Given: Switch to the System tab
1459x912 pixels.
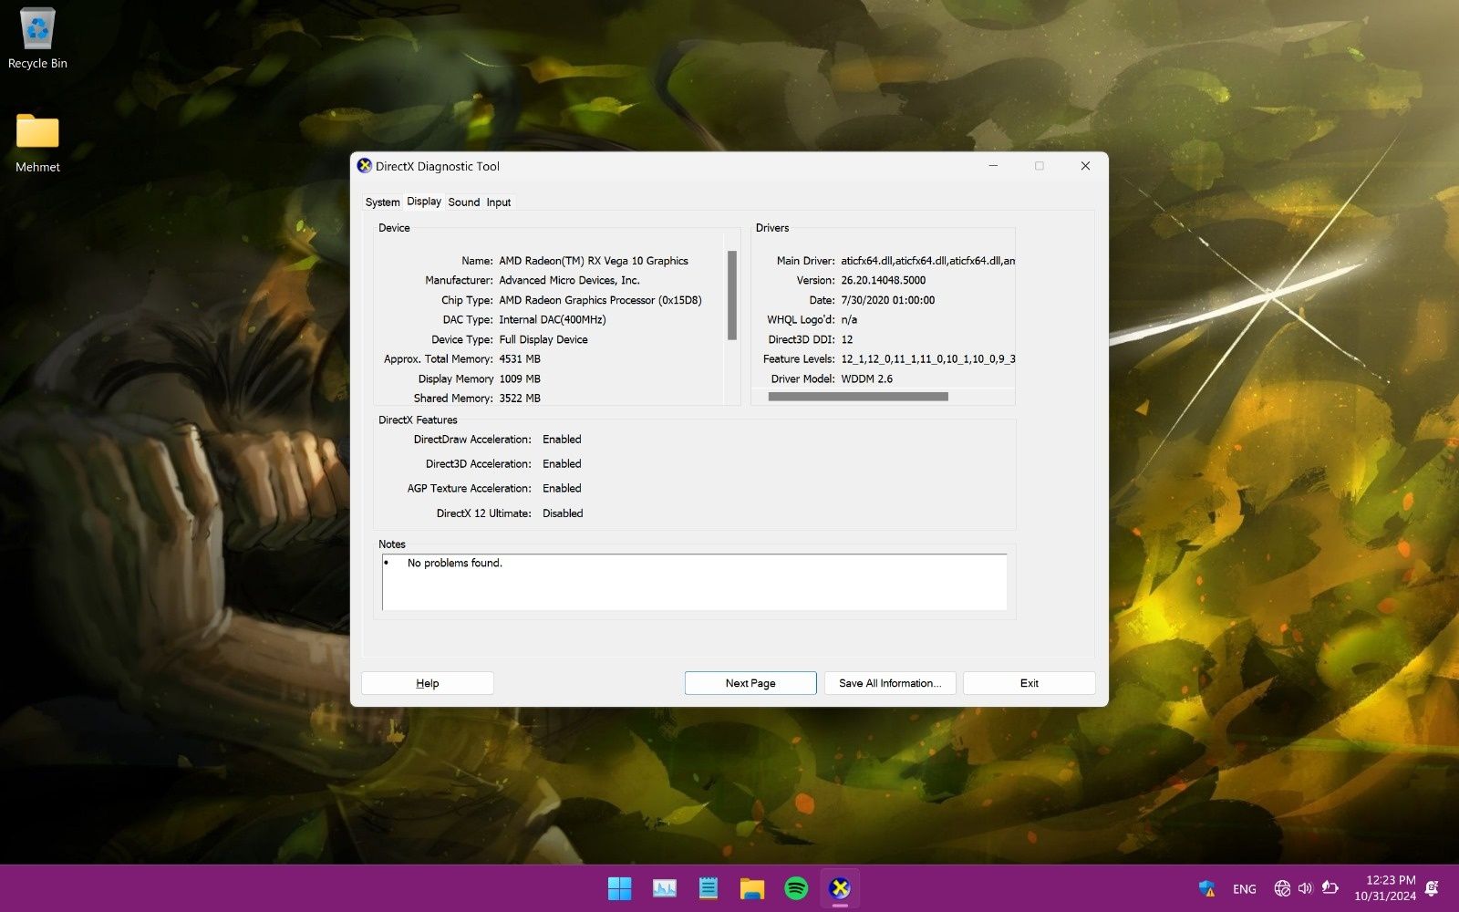Looking at the screenshot, I should click(382, 202).
